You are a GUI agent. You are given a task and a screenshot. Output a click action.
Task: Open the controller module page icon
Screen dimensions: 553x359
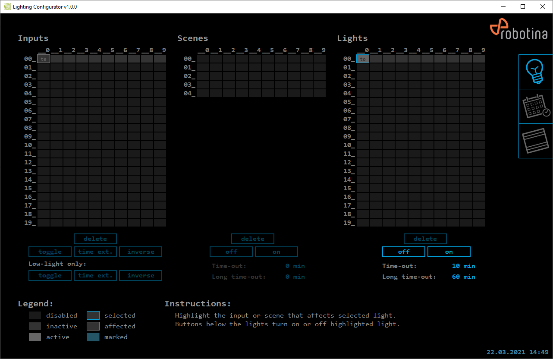click(535, 141)
